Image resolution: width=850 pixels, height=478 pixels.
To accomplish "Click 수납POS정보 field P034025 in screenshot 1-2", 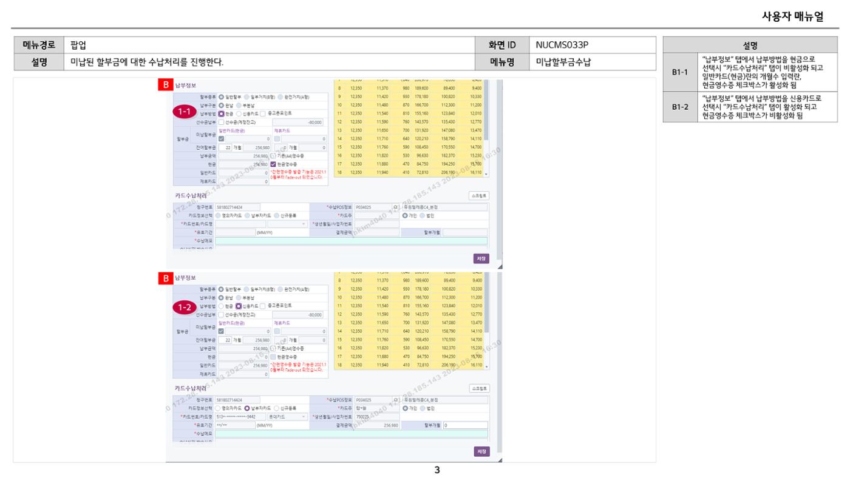I will (373, 400).
